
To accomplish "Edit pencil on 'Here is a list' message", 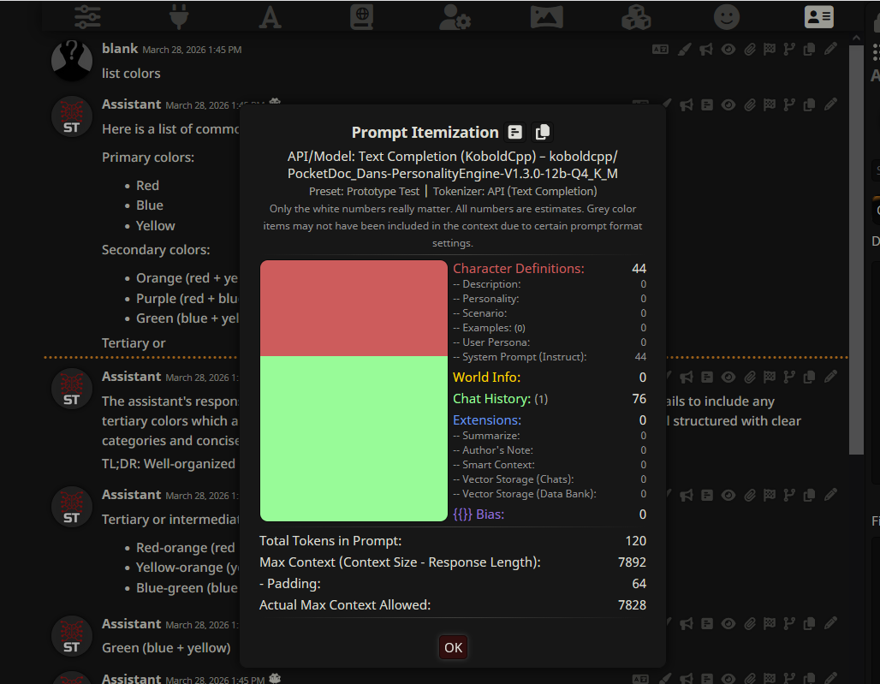I will [830, 105].
